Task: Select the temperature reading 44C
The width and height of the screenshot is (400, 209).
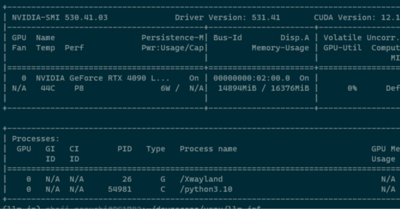Action: 48,88
